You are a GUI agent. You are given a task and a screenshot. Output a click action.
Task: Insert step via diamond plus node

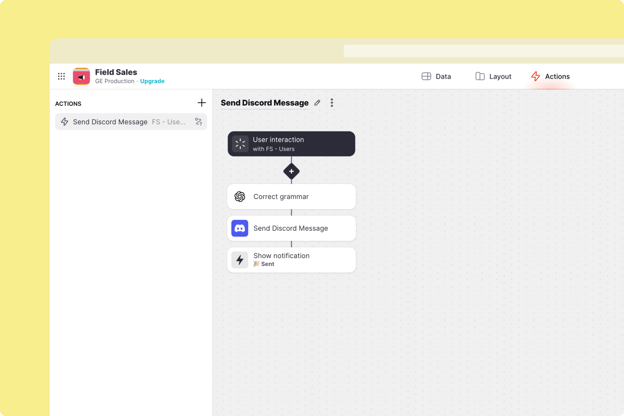291,171
